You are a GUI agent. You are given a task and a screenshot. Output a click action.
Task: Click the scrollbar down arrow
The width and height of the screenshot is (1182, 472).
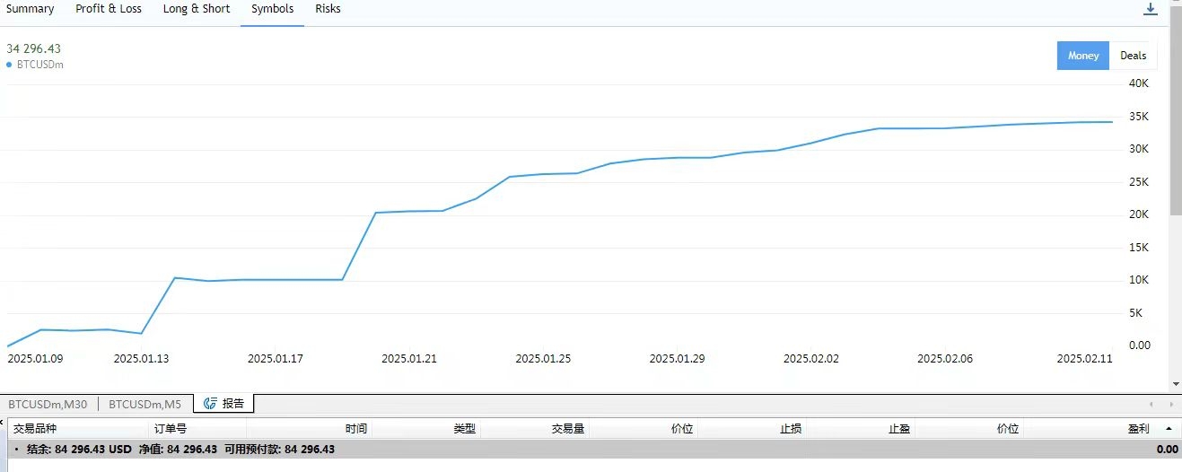tap(1176, 384)
